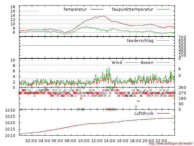Click the 400 precipitation axis value
This screenshot has height=146, width=194.
(x=182, y=47)
